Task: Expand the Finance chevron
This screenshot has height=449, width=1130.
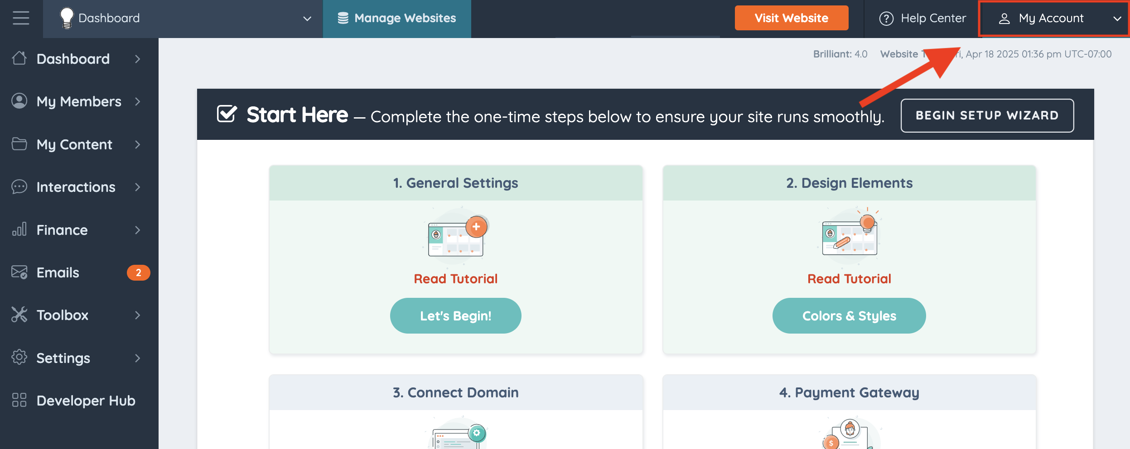Action: tap(138, 230)
